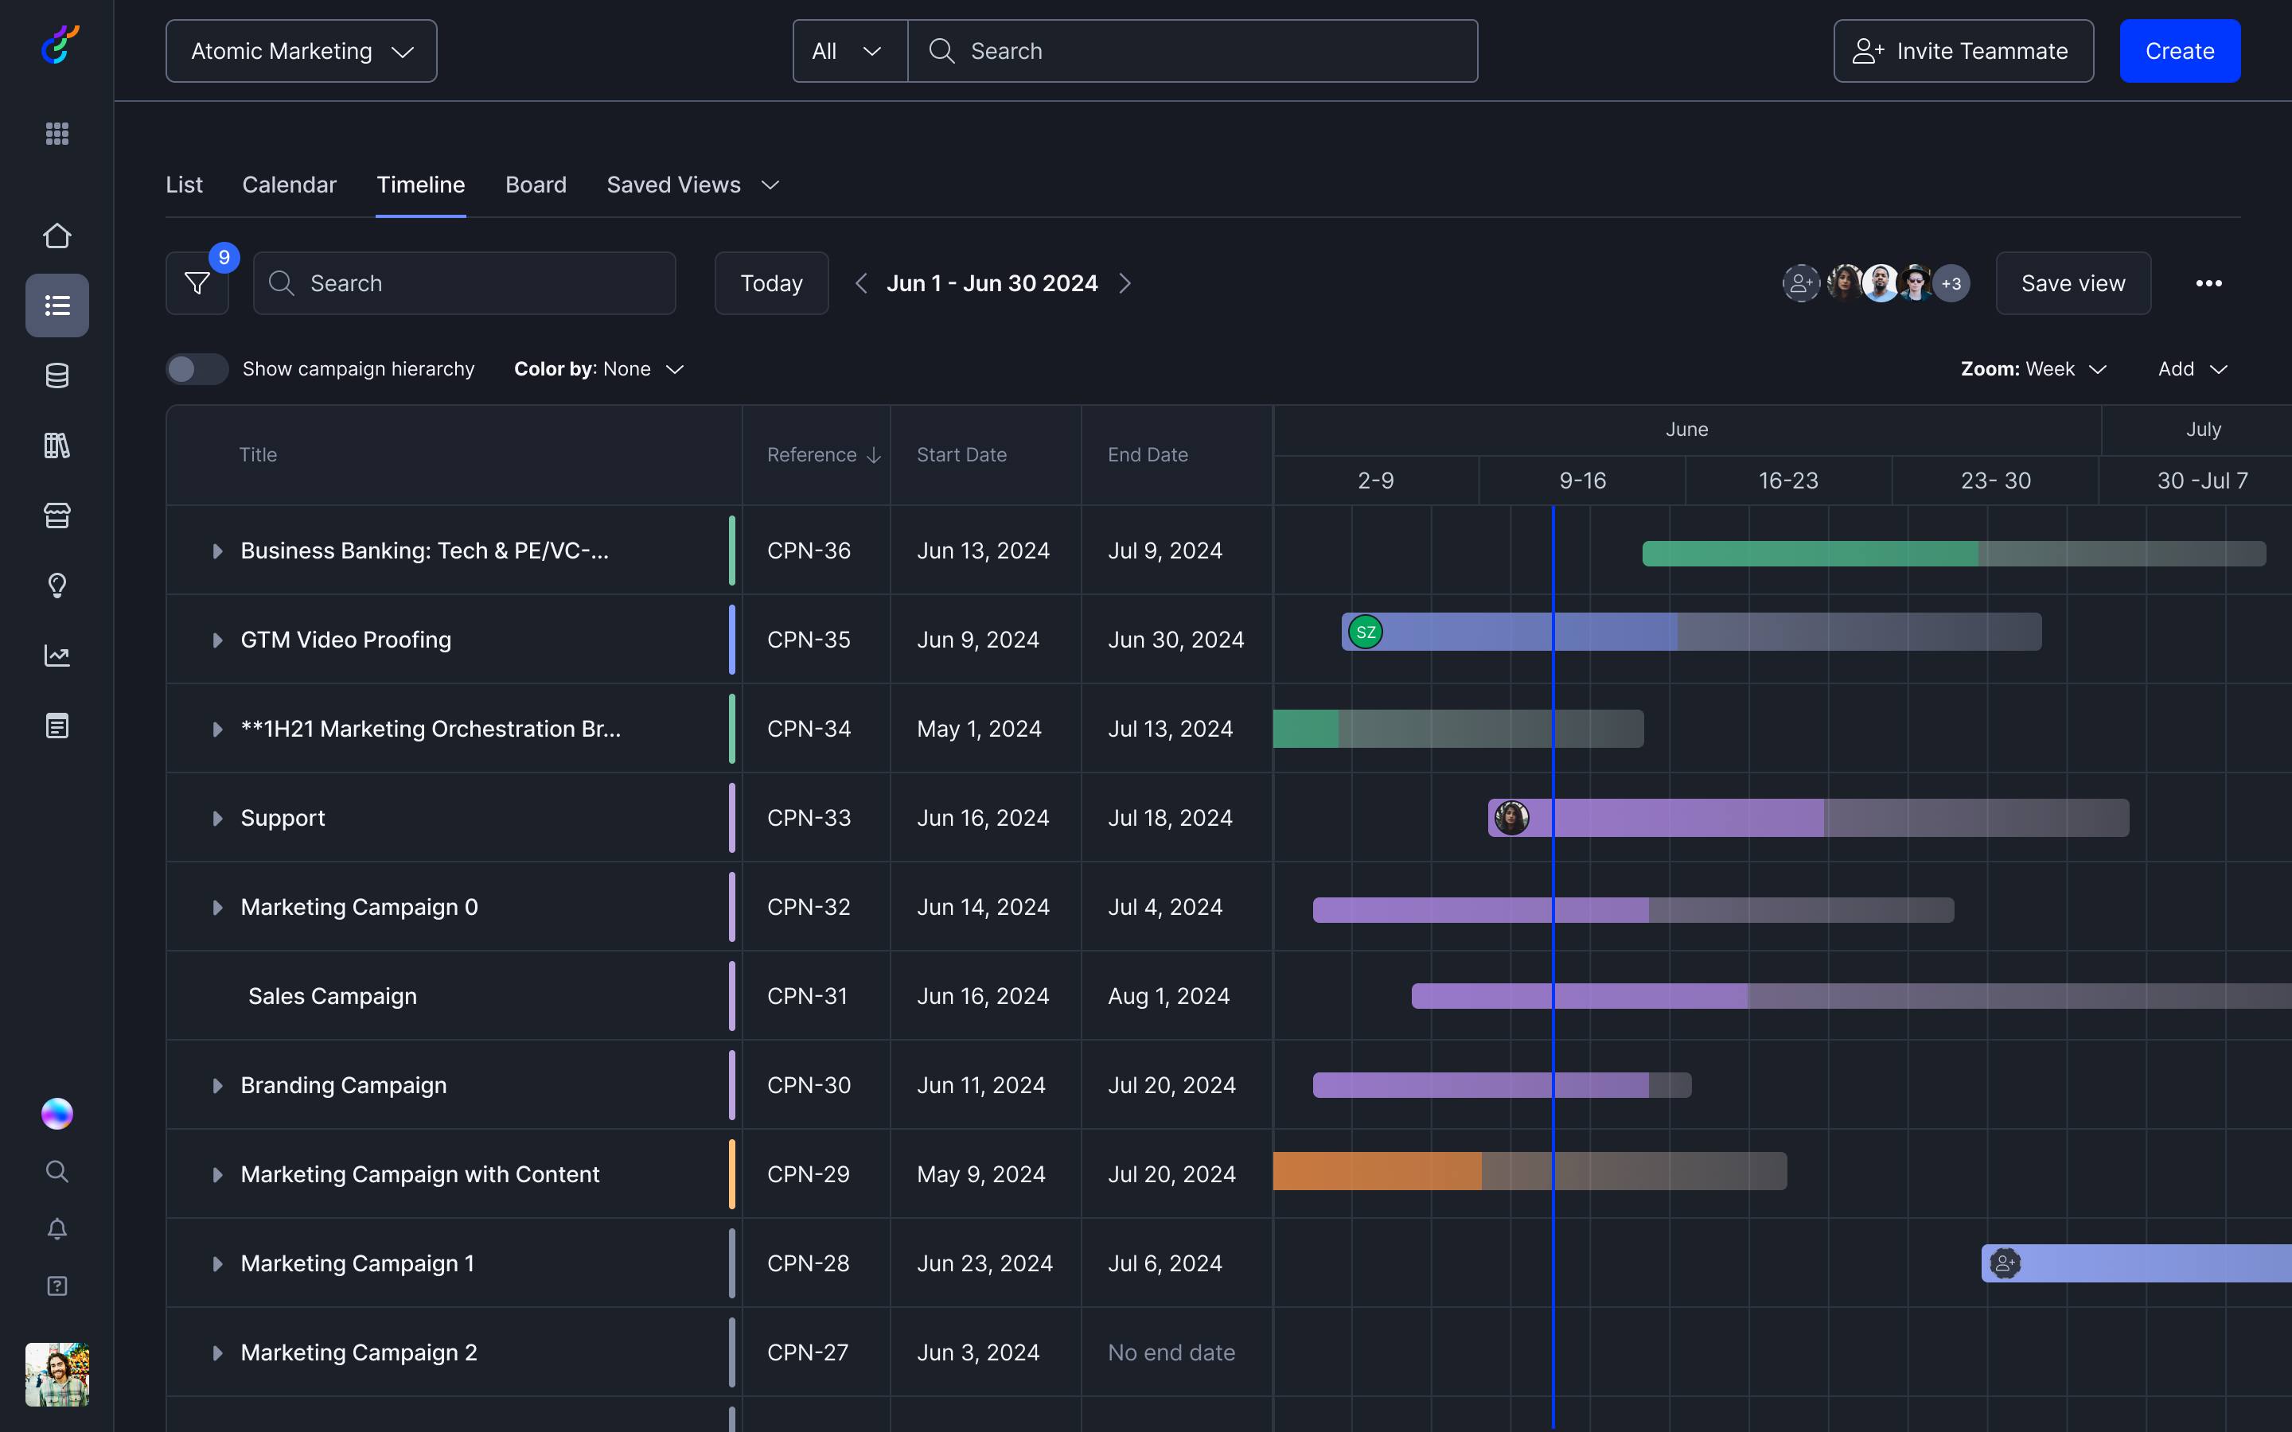2292x1432 pixels.
Task: Click the home icon in sidebar
Action: pos(57,235)
